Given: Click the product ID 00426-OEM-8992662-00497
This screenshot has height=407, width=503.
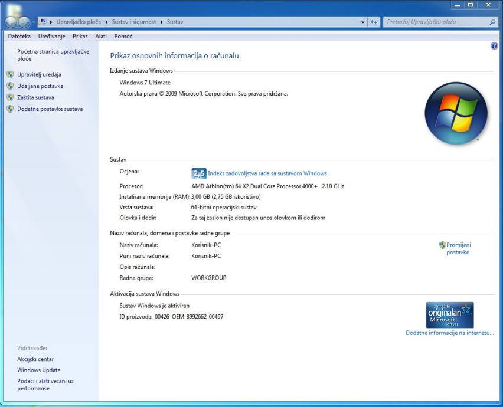Looking at the screenshot, I should tap(189, 317).
